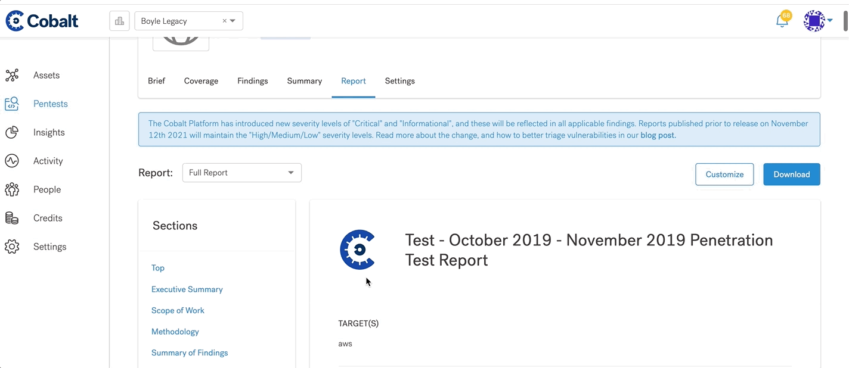Open Settings in the left sidebar
Viewport: 849px width, 368px height.
[x=50, y=247]
